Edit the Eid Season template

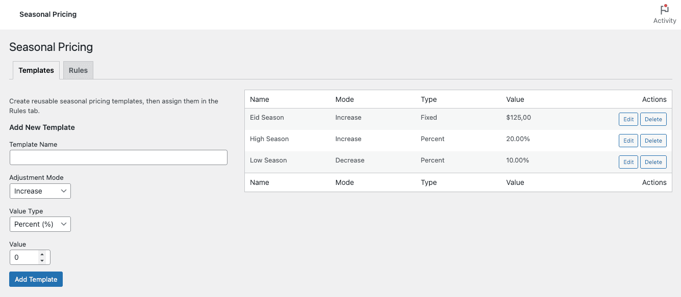628,119
